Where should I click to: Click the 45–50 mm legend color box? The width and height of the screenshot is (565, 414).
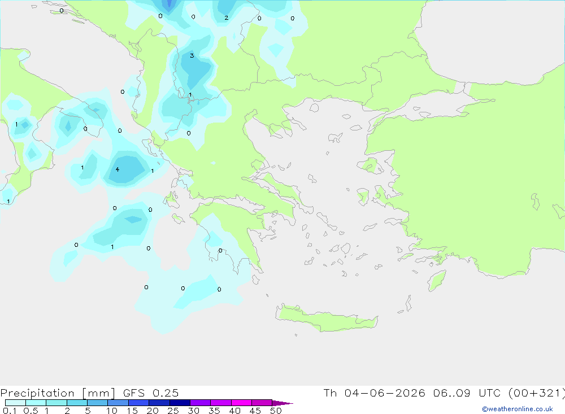point(262,403)
